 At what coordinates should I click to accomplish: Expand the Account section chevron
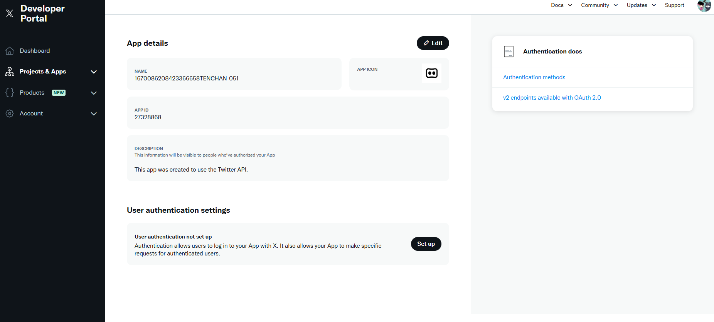click(x=94, y=114)
